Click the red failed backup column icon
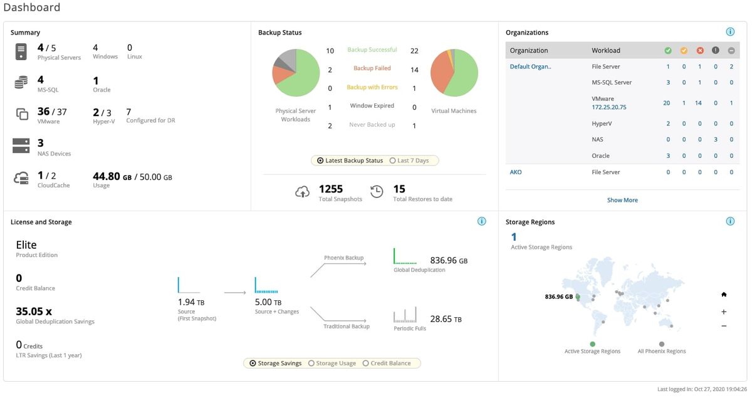 699,50
